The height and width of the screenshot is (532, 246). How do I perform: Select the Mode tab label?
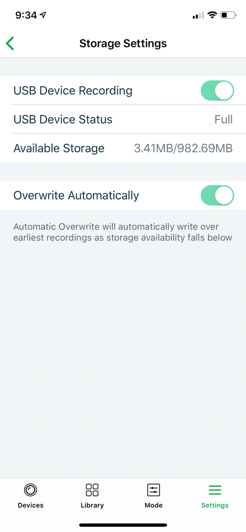[154, 505]
